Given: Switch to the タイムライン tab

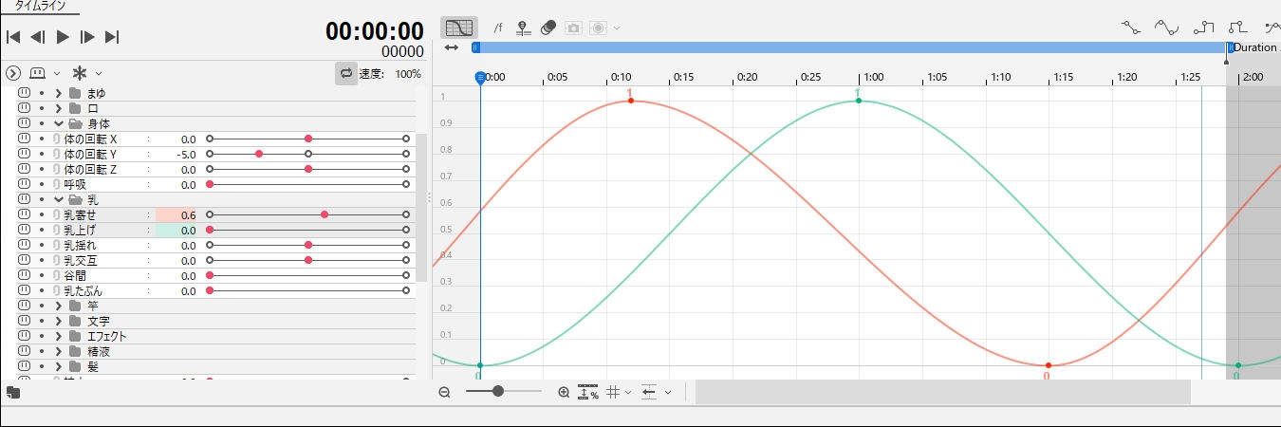Looking at the screenshot, I should coord(41,7).
